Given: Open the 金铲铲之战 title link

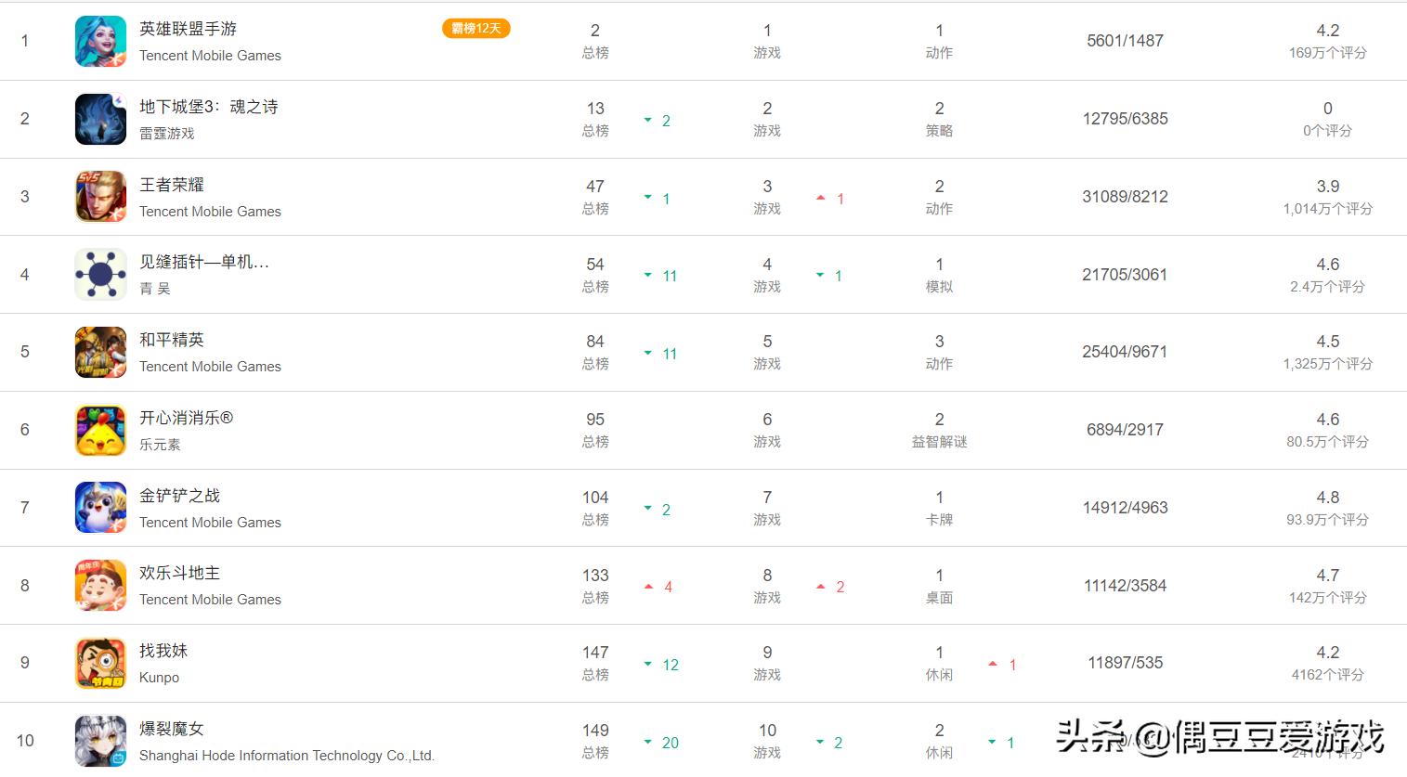Looking at the screenshot, I should [180, 496].
